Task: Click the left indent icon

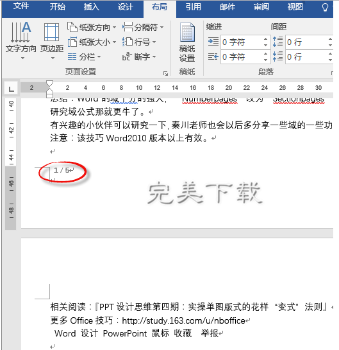Action: click(x=213, y=42)
